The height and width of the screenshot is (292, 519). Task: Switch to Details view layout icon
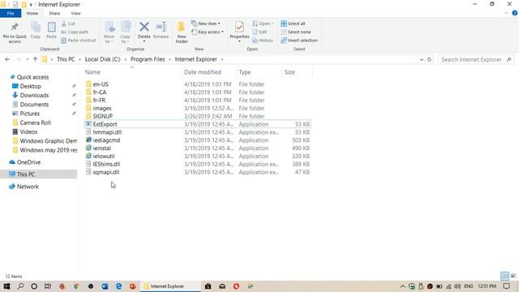click(x=504, y=276)
